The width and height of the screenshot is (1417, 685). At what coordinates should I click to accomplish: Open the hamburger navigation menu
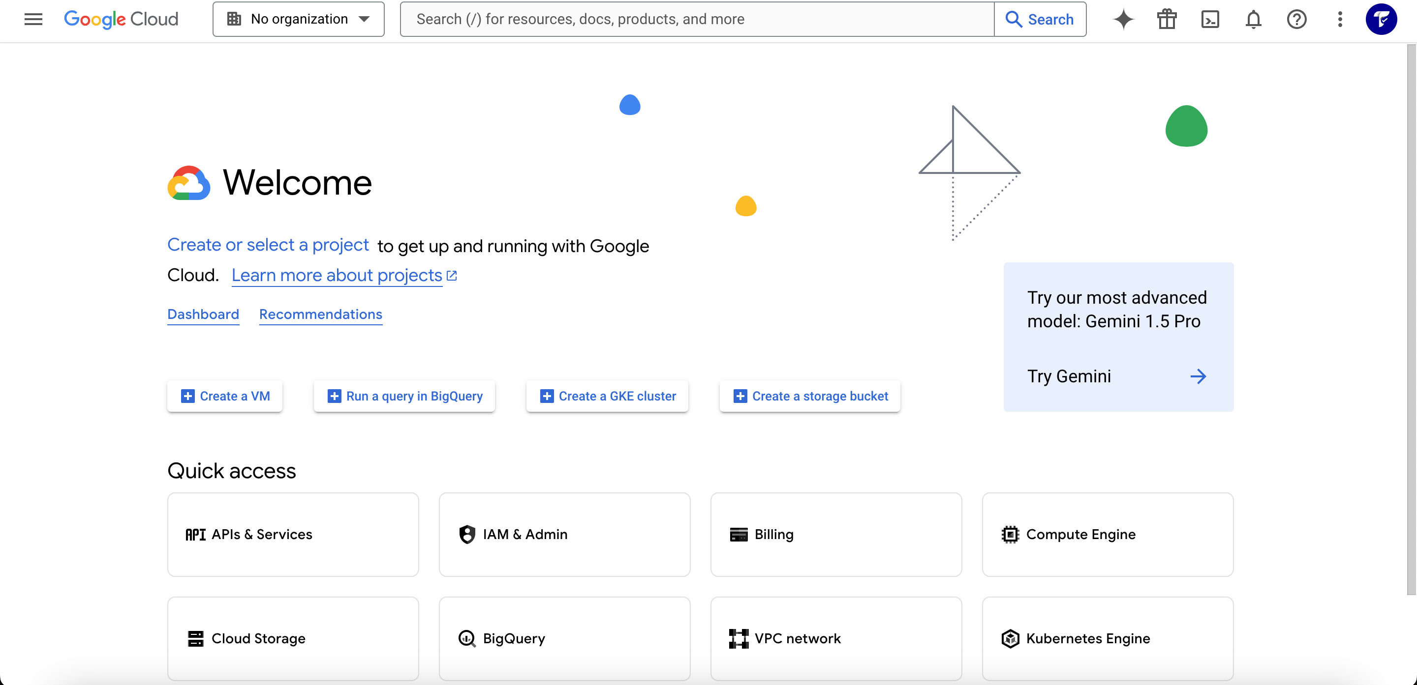pos(33,19)
